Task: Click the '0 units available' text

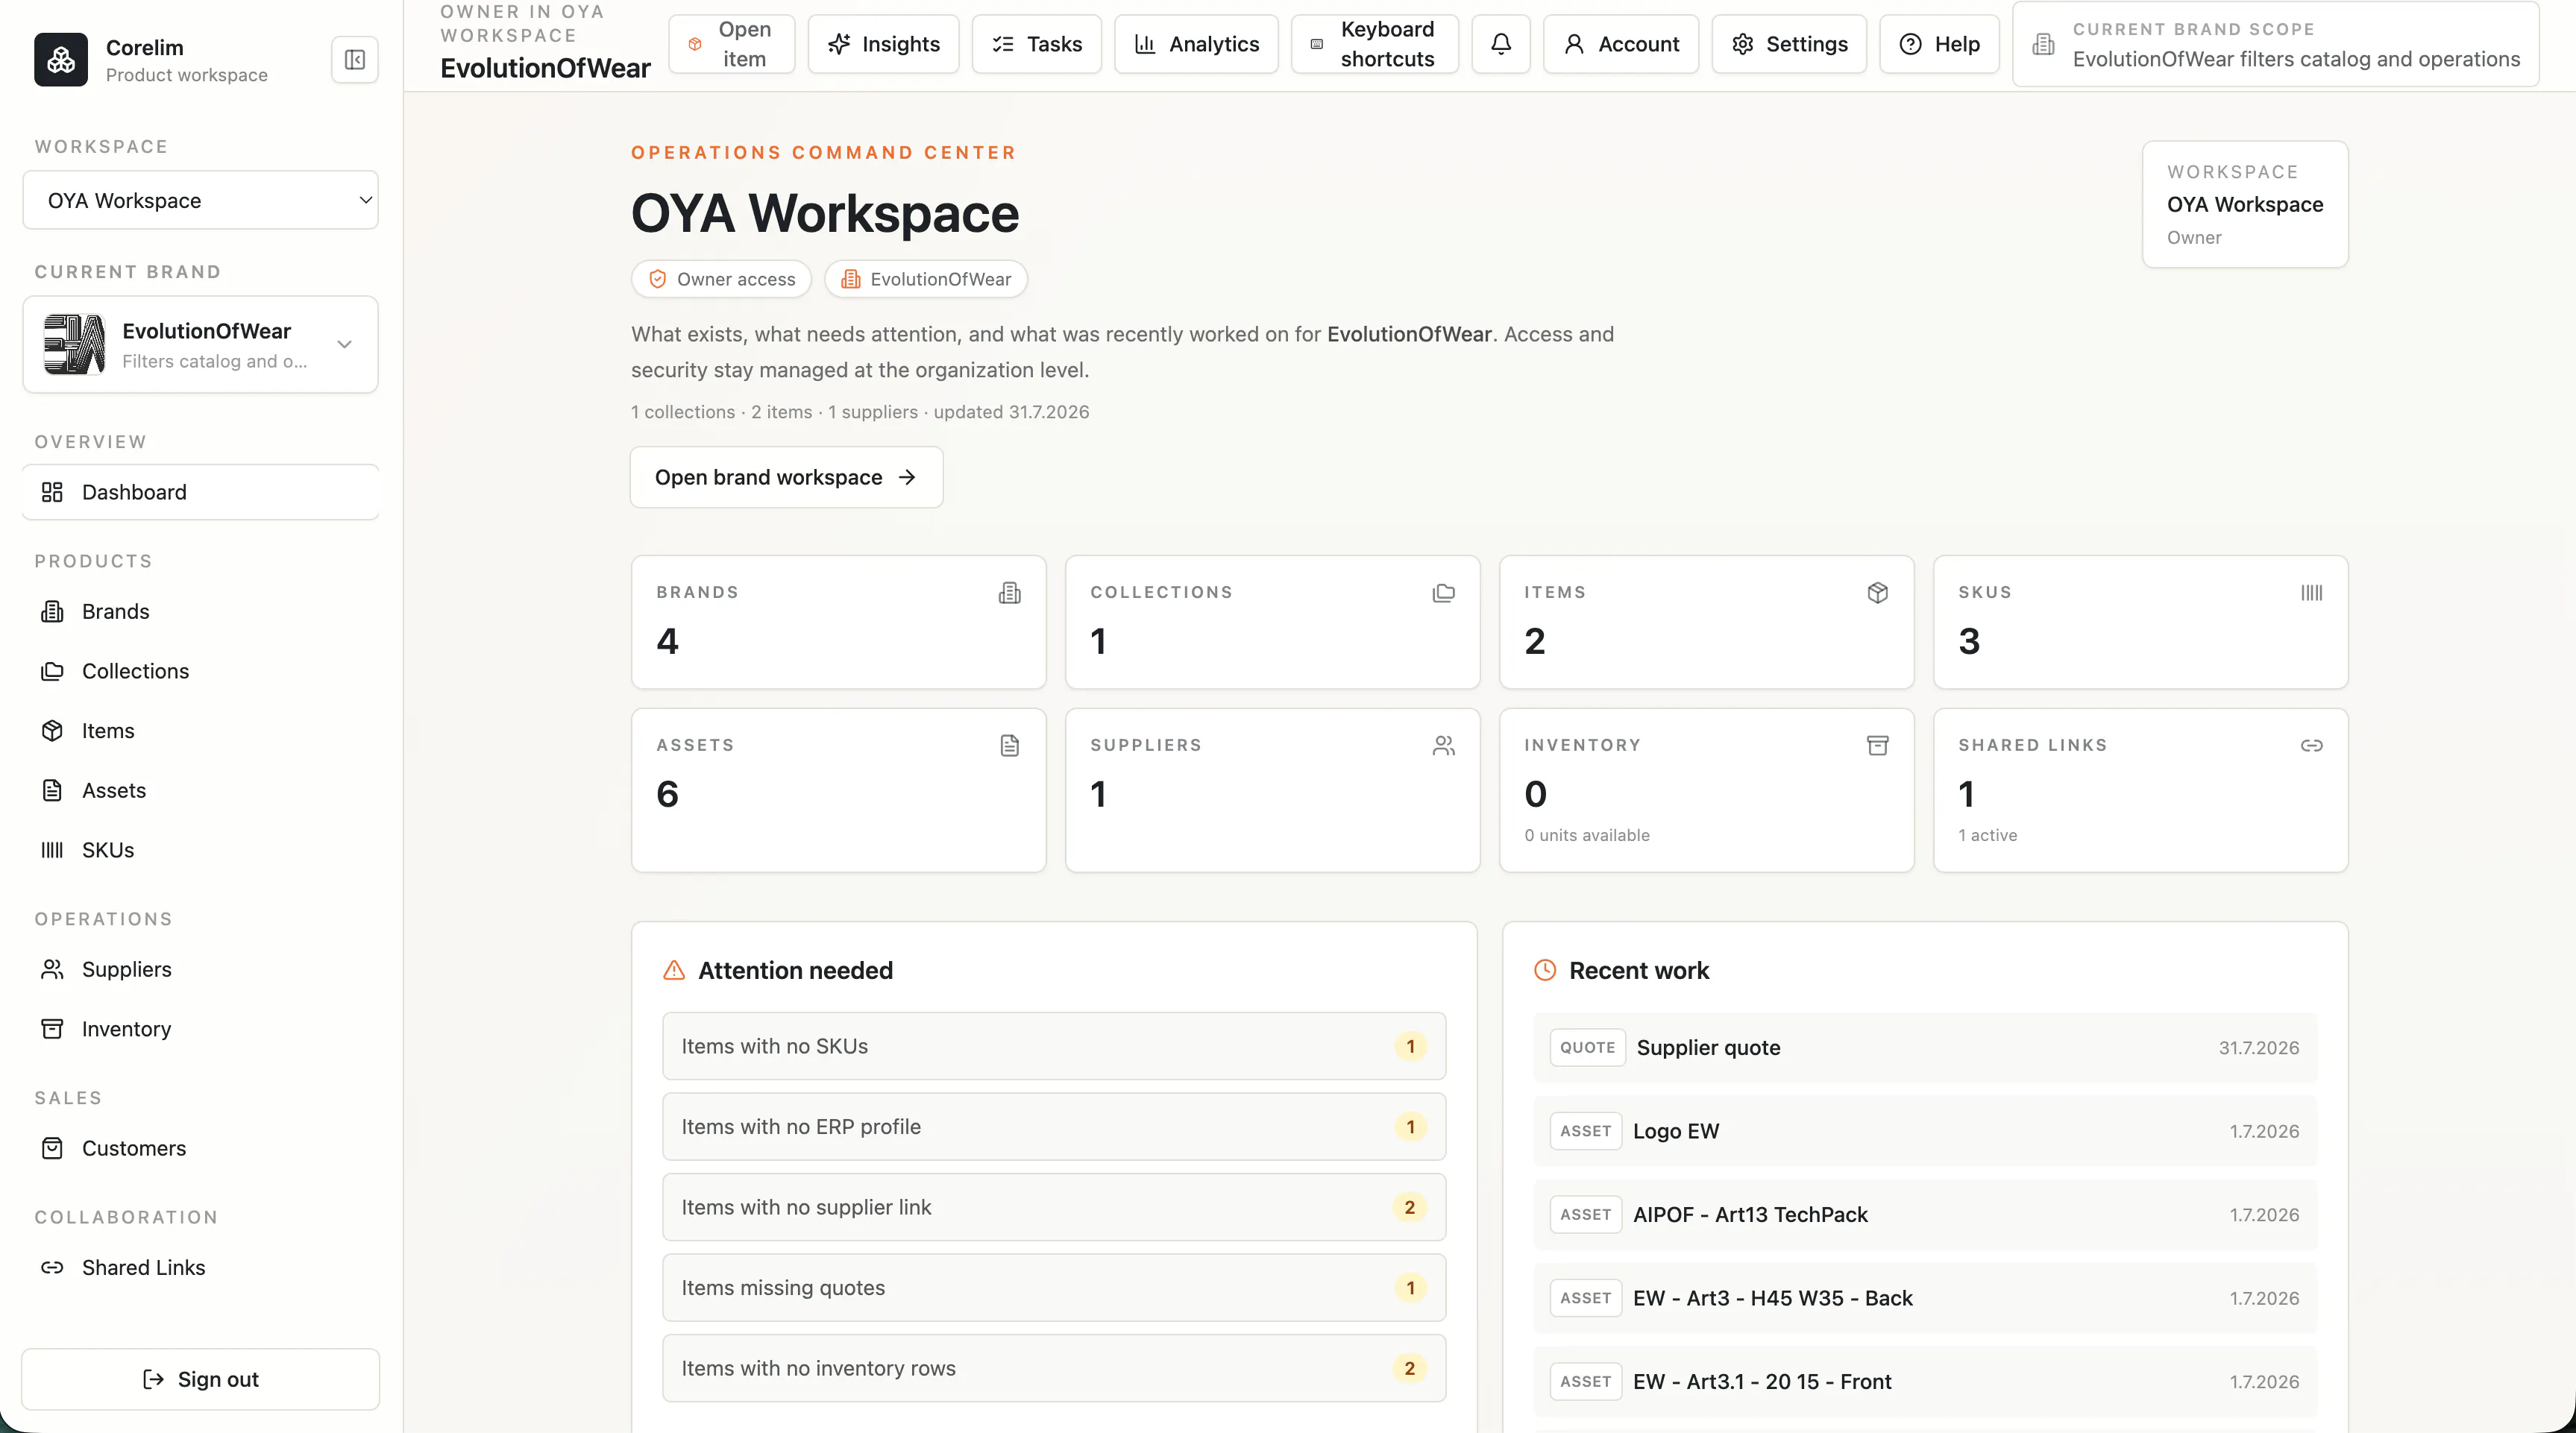Action: (1586, 835)
